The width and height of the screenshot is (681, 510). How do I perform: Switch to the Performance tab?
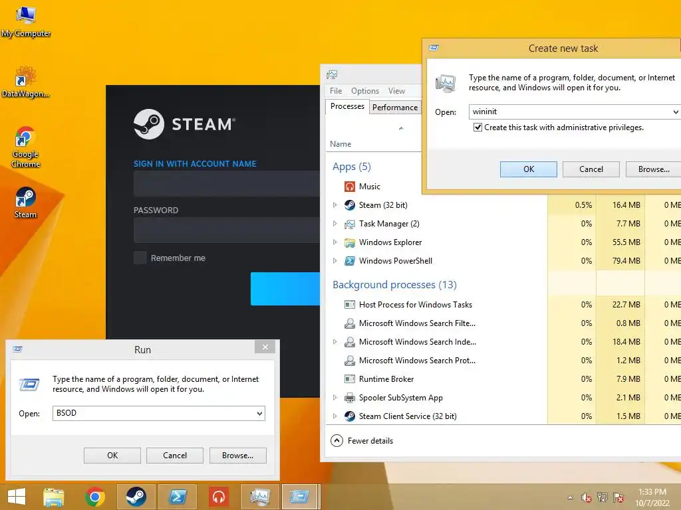point(395,107)
